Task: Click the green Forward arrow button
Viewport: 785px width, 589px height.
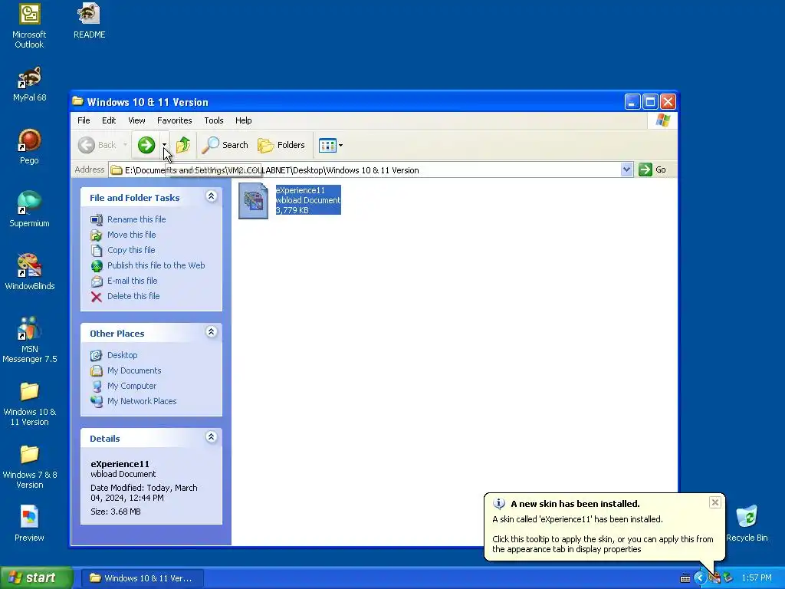Action: click(146, 145)
